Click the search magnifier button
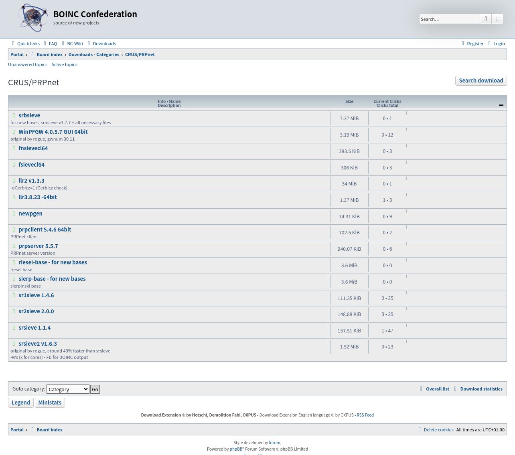515x455 pixels. [x=485, y=19]
